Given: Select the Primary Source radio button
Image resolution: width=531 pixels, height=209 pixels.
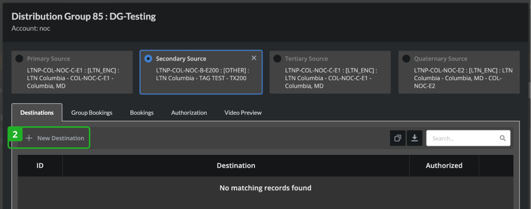Looking at the screenshot, I should pos(19,59).
